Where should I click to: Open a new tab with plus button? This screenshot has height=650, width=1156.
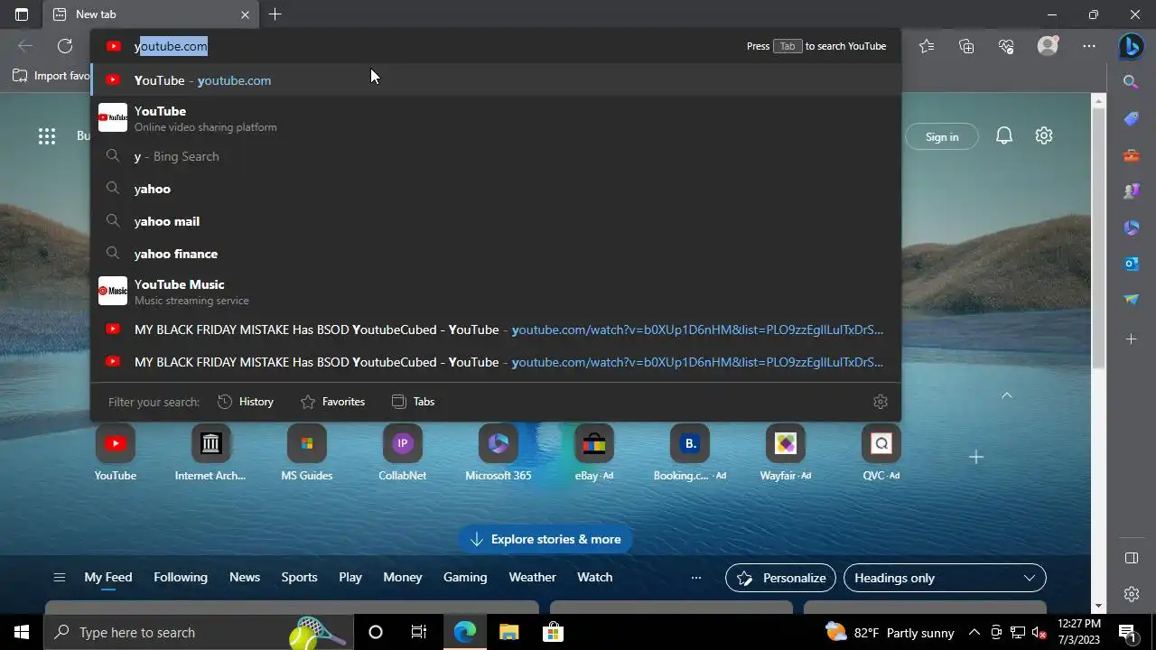point(275,14)
